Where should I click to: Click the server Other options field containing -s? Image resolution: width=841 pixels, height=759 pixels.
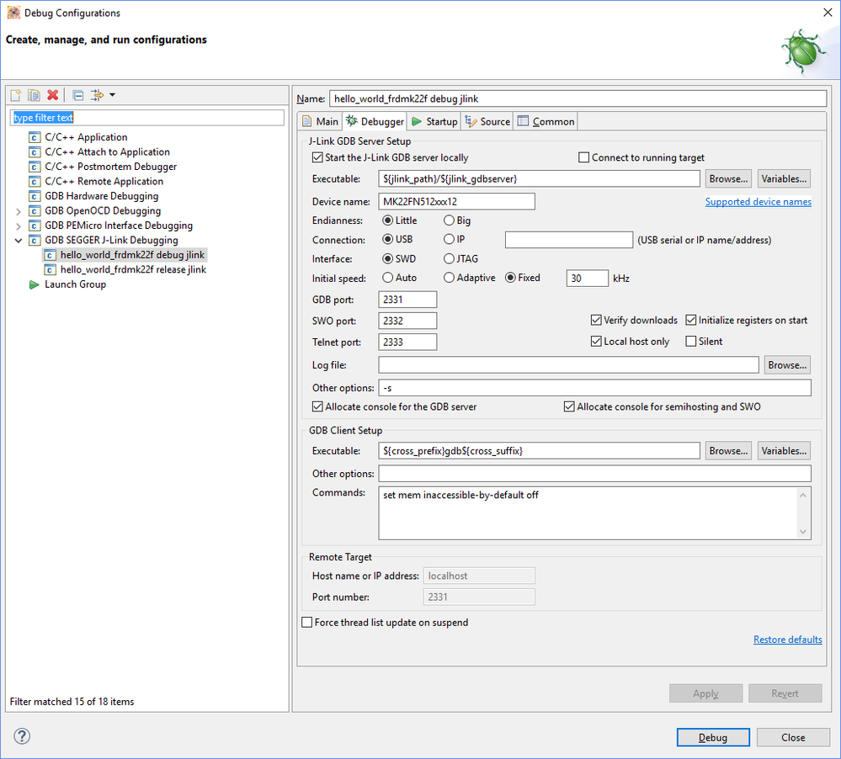pos(595,388)
